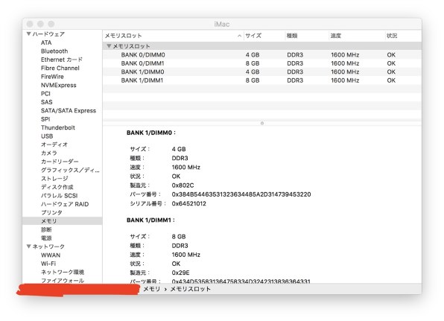Select ハードウェア RAID in sidebar
The width and height of the screenshot is (444, 321).
coord(65,204)
